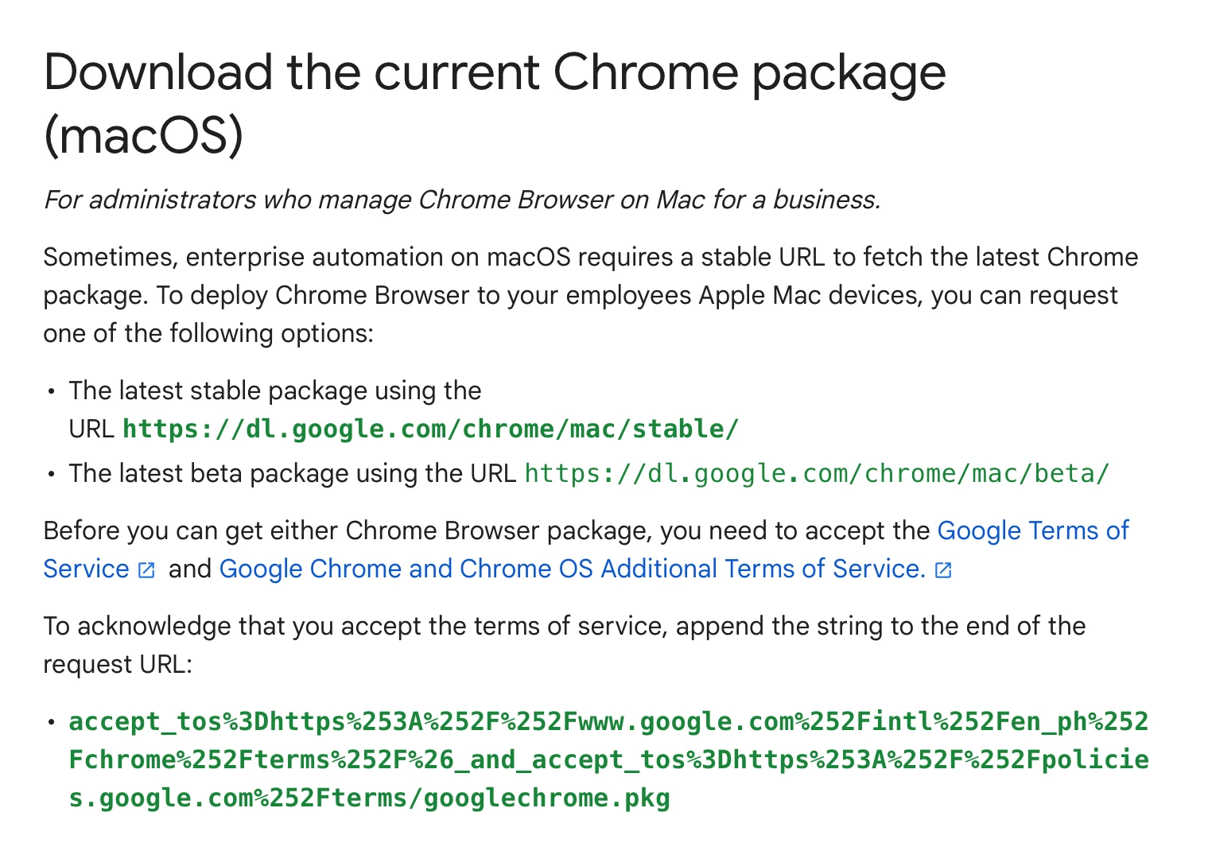1212x843 pixels.
Task: Open Google Chrome and Chrome OS Additional Terms link
Action: [573, 569]
